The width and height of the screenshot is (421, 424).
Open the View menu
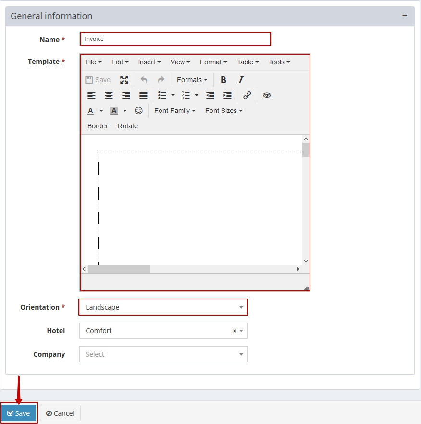point(180,62)
